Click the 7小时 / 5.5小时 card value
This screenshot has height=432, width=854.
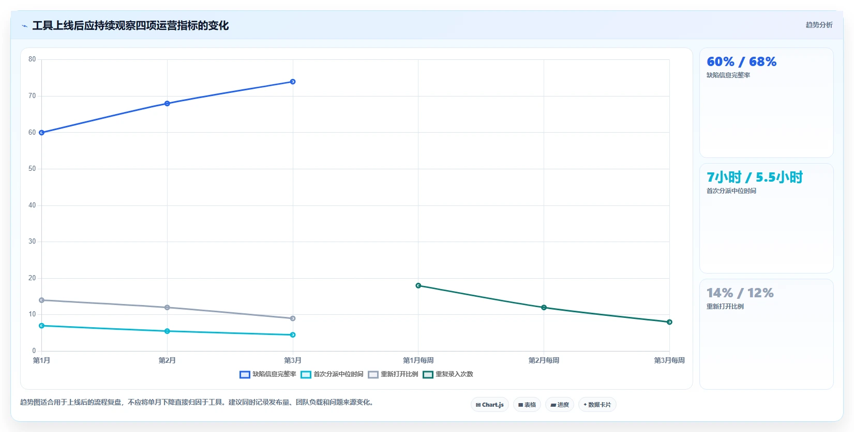pyautogui.click(x=755, y=178)
